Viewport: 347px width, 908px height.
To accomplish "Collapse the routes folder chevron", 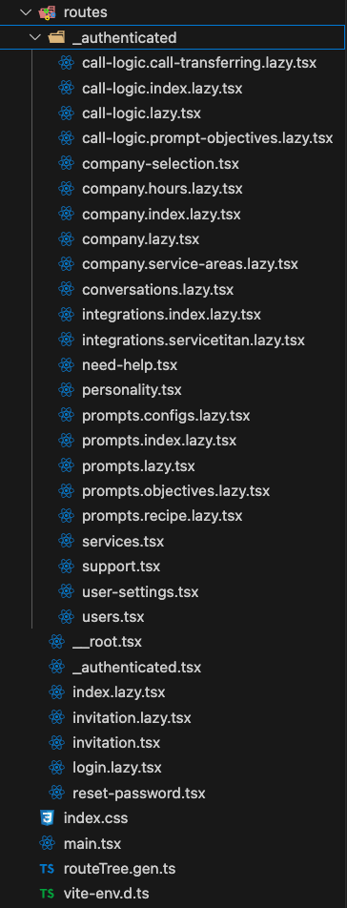I will pos(26,12).
